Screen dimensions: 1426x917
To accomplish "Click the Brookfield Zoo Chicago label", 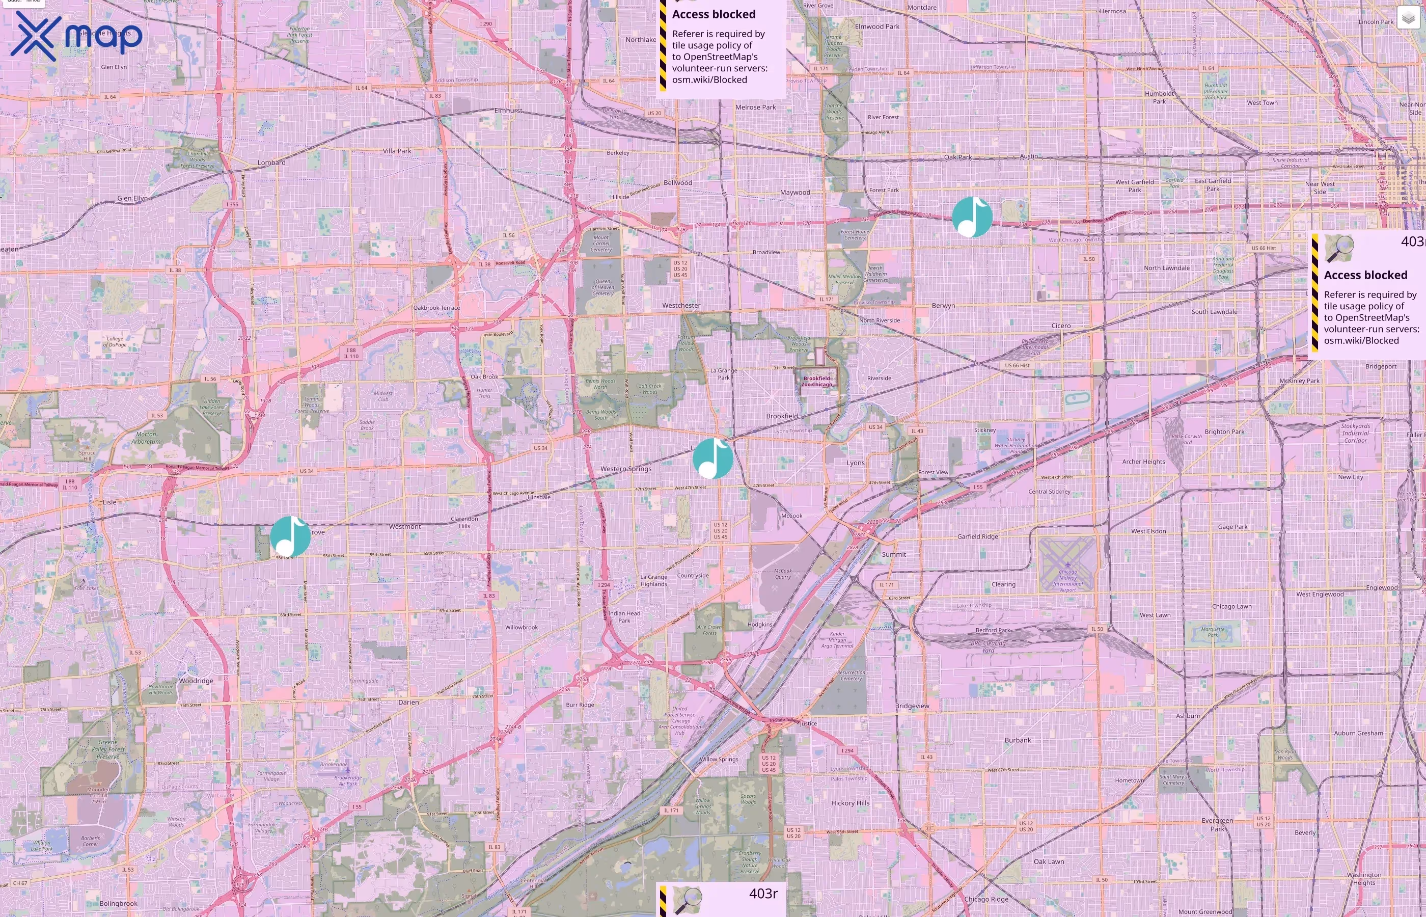I will (x=816, y=381).
